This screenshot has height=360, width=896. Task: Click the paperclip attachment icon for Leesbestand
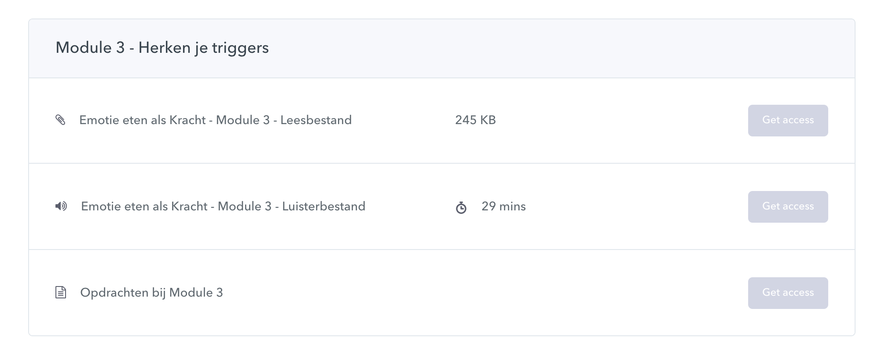60,120
